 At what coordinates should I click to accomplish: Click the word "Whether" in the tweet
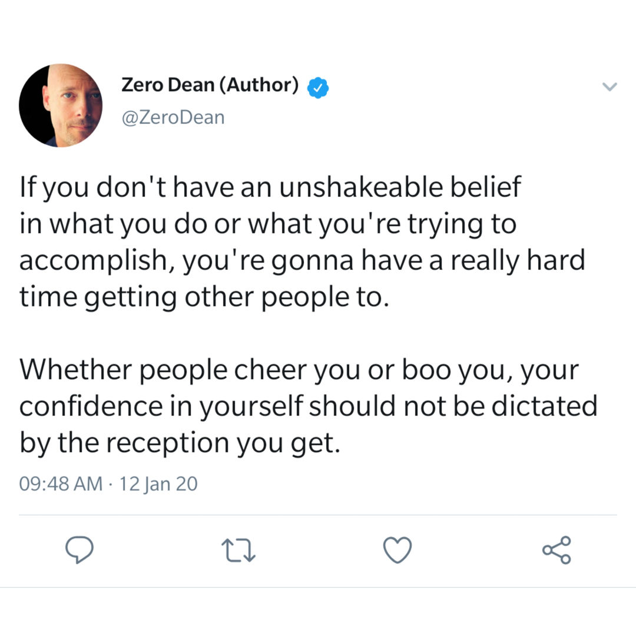(x=75, y=369)
